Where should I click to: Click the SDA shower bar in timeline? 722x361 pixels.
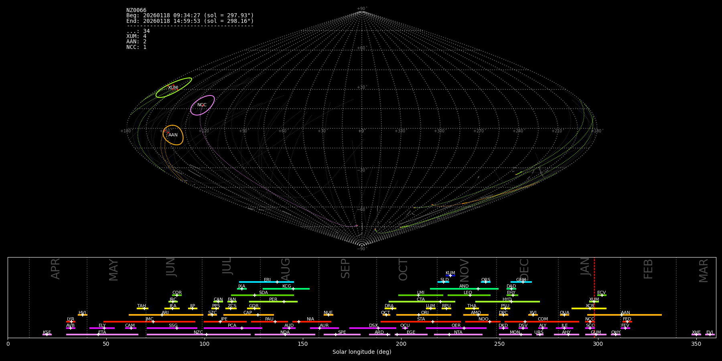262,295
